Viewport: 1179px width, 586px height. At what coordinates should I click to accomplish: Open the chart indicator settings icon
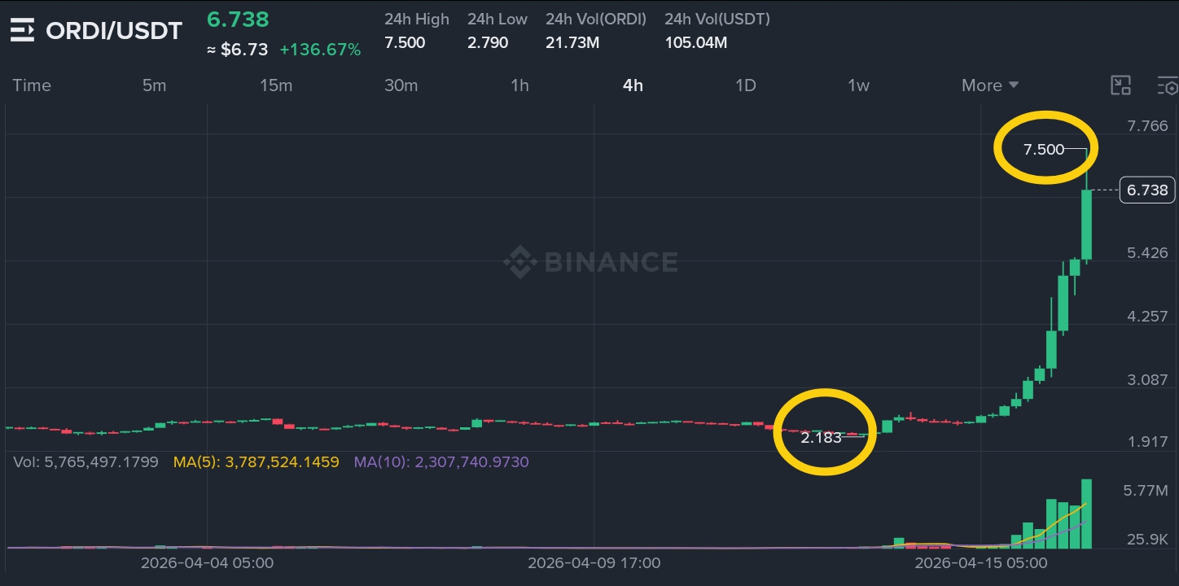point(1168,85)
